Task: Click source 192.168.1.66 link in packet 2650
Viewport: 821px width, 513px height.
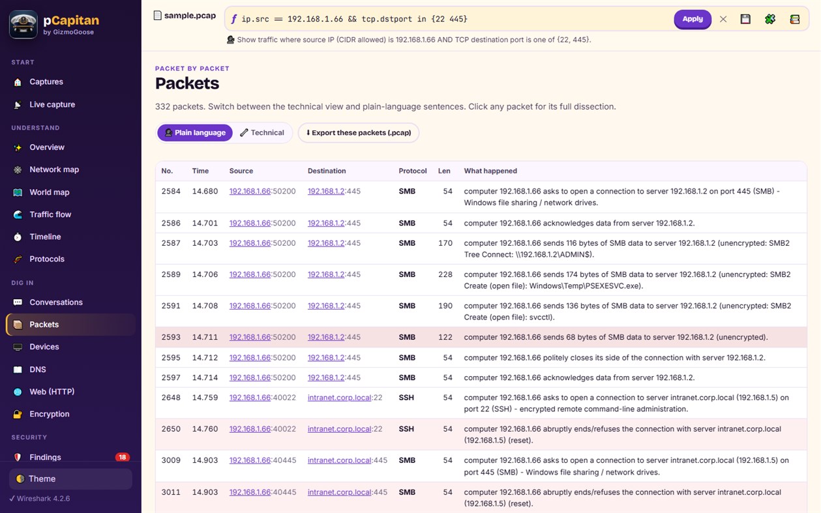Action: tap(250, 429)
